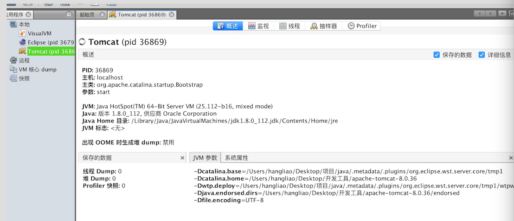
Task: Open the 抽样器 (Sampler) view tab
Action: click(323, 26)
